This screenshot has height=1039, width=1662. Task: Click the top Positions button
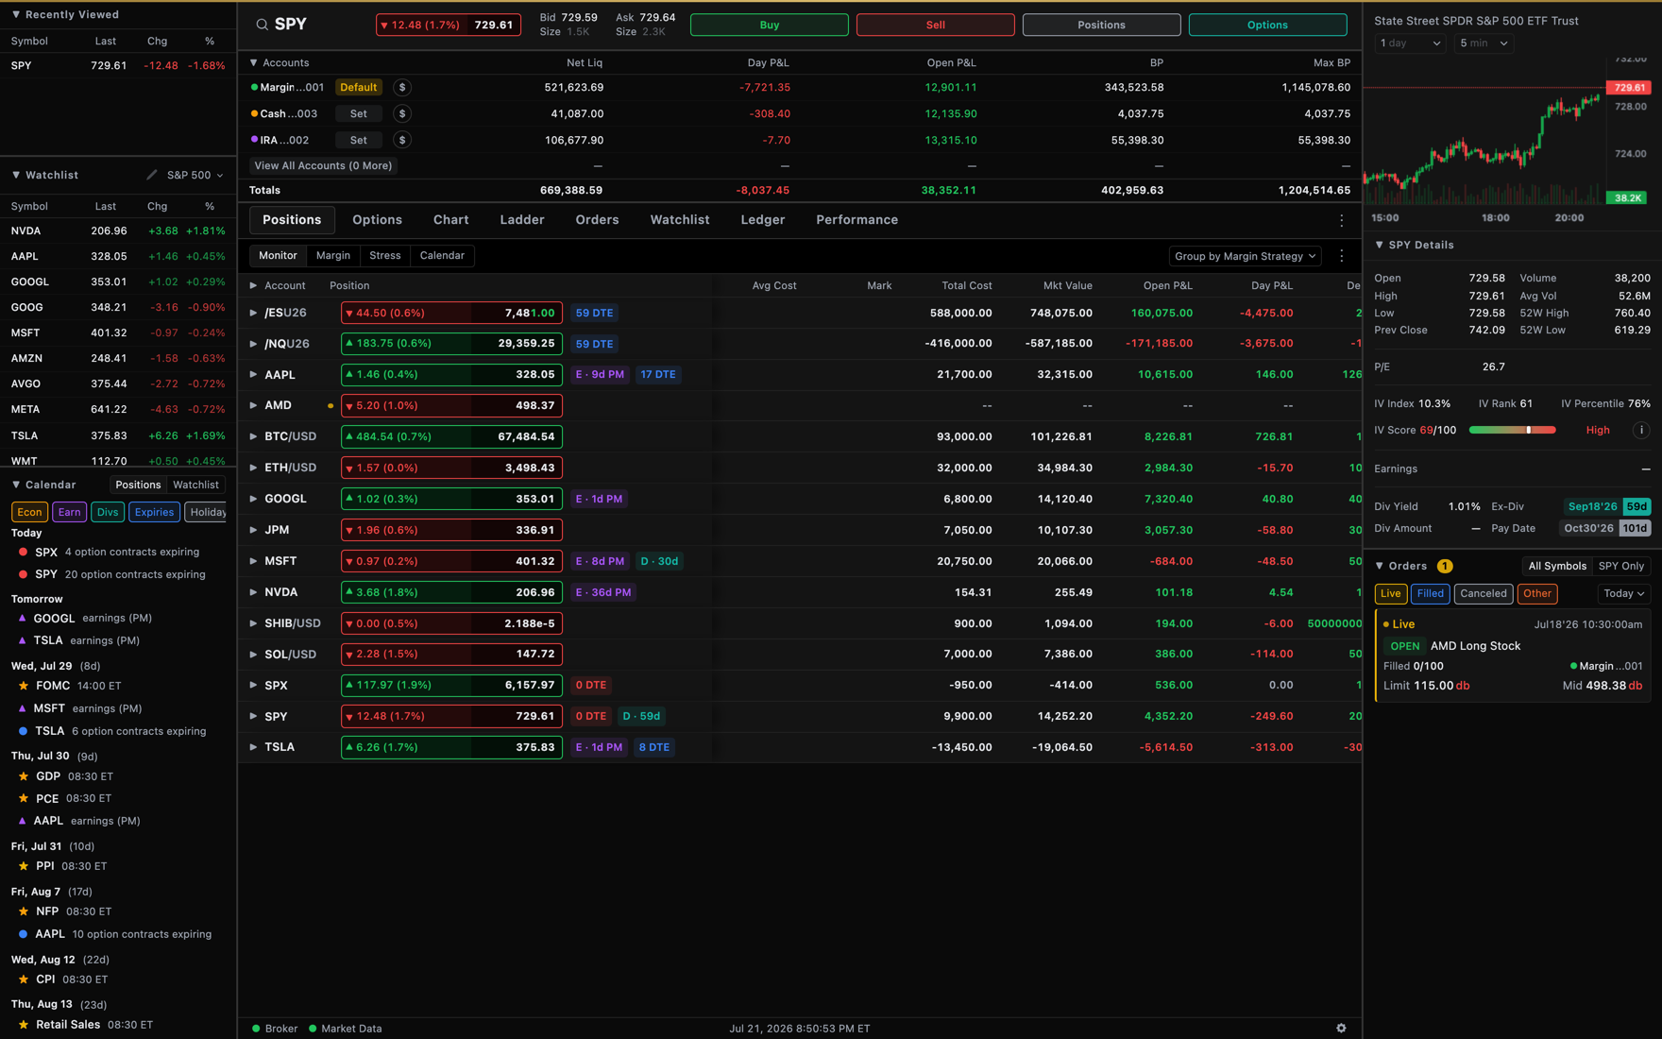[x=1101, y=25]
